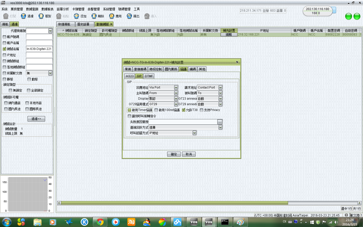Disable the 允許T38 checkbox
Screen dimensions: 363x227
(x=184, y=110)
